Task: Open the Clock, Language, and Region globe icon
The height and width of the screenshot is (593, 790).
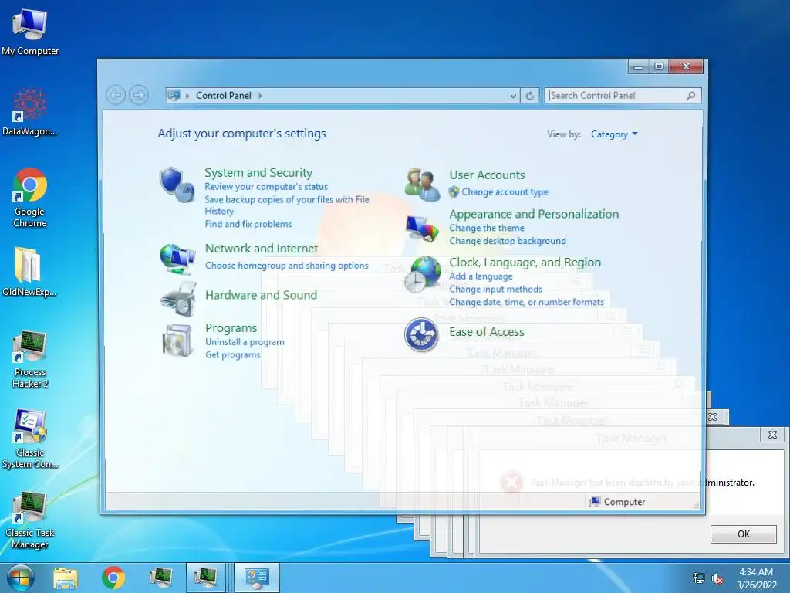Action: [422, 274]
